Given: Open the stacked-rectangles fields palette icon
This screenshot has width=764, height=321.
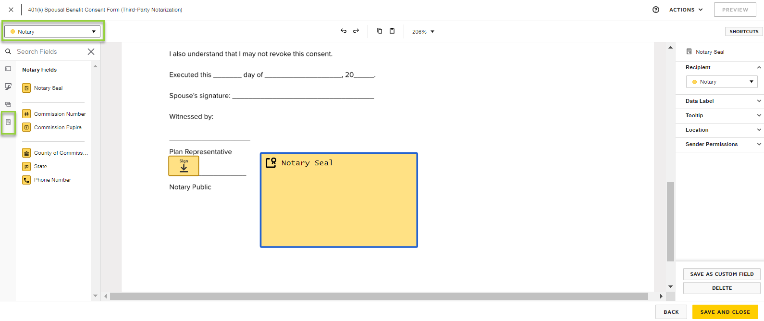Looking at the screenshot, I should coord(8,104).
